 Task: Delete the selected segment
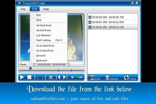coord(112,78)
